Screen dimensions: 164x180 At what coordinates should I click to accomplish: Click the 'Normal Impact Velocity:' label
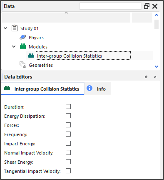(29, 153)
